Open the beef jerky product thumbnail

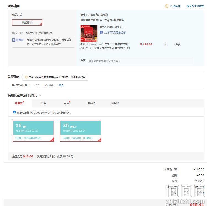(89, 34)
